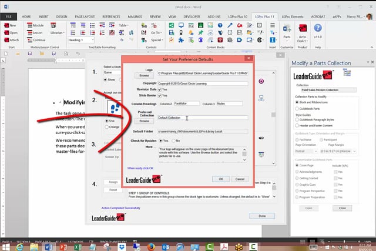Adjust the Word zoom slider in status bar
Image resolution: width=376 pixels, height=251 pixels.
[x=344, y=242]
